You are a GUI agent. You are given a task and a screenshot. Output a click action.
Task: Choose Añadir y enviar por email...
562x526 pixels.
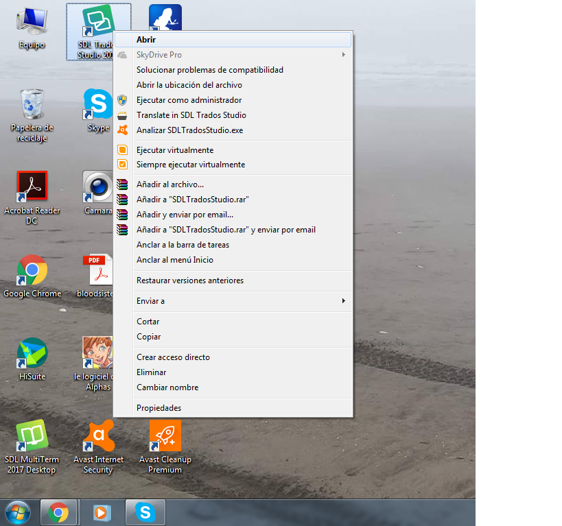233,214
